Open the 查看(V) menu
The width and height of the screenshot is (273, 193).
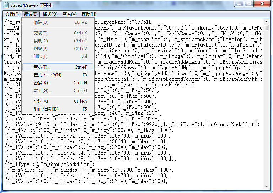tap(69, 14)
